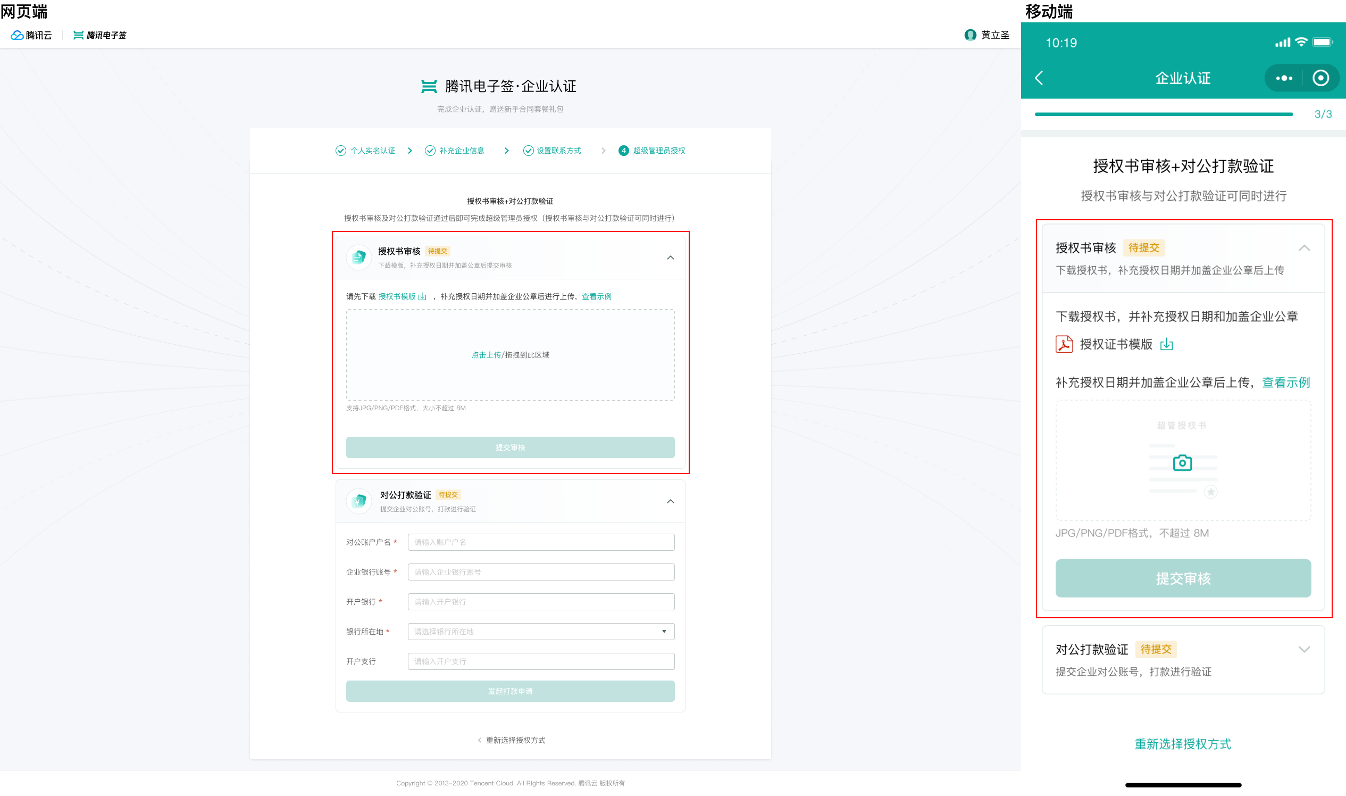Tap the back arrow in mobile header
The height and width of the screenshot is (796, 1346).
pyautogui.click(x=1039, y=78)
